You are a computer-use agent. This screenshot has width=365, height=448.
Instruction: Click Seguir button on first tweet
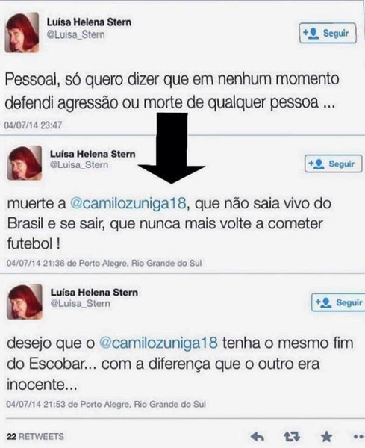328,33
